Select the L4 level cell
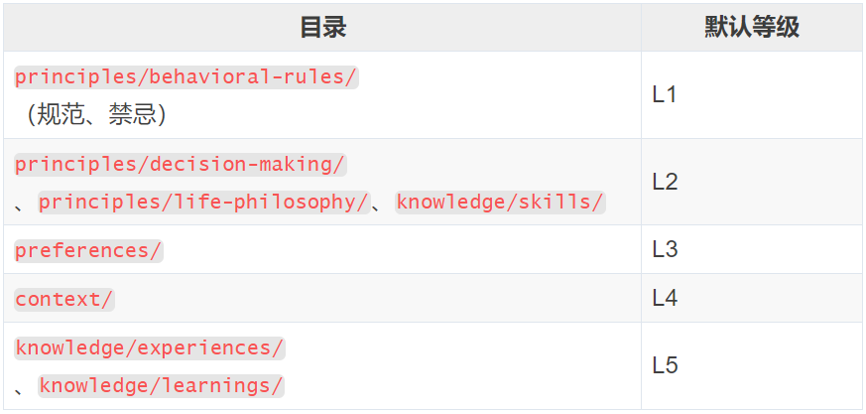The image size is (866, 414). 752,298
